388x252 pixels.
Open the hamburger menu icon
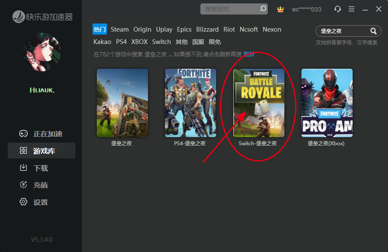351,9
